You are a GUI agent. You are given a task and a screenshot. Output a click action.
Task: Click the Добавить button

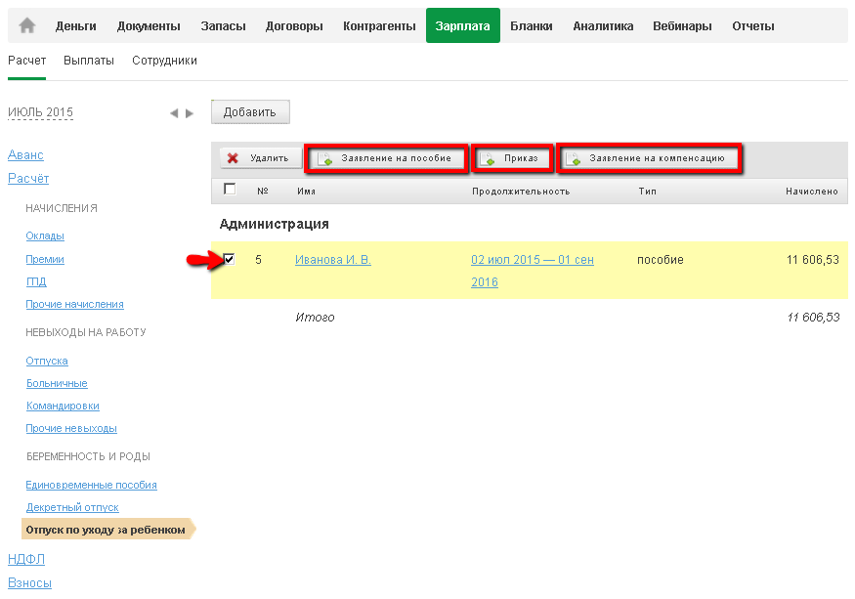coord(250,111)
